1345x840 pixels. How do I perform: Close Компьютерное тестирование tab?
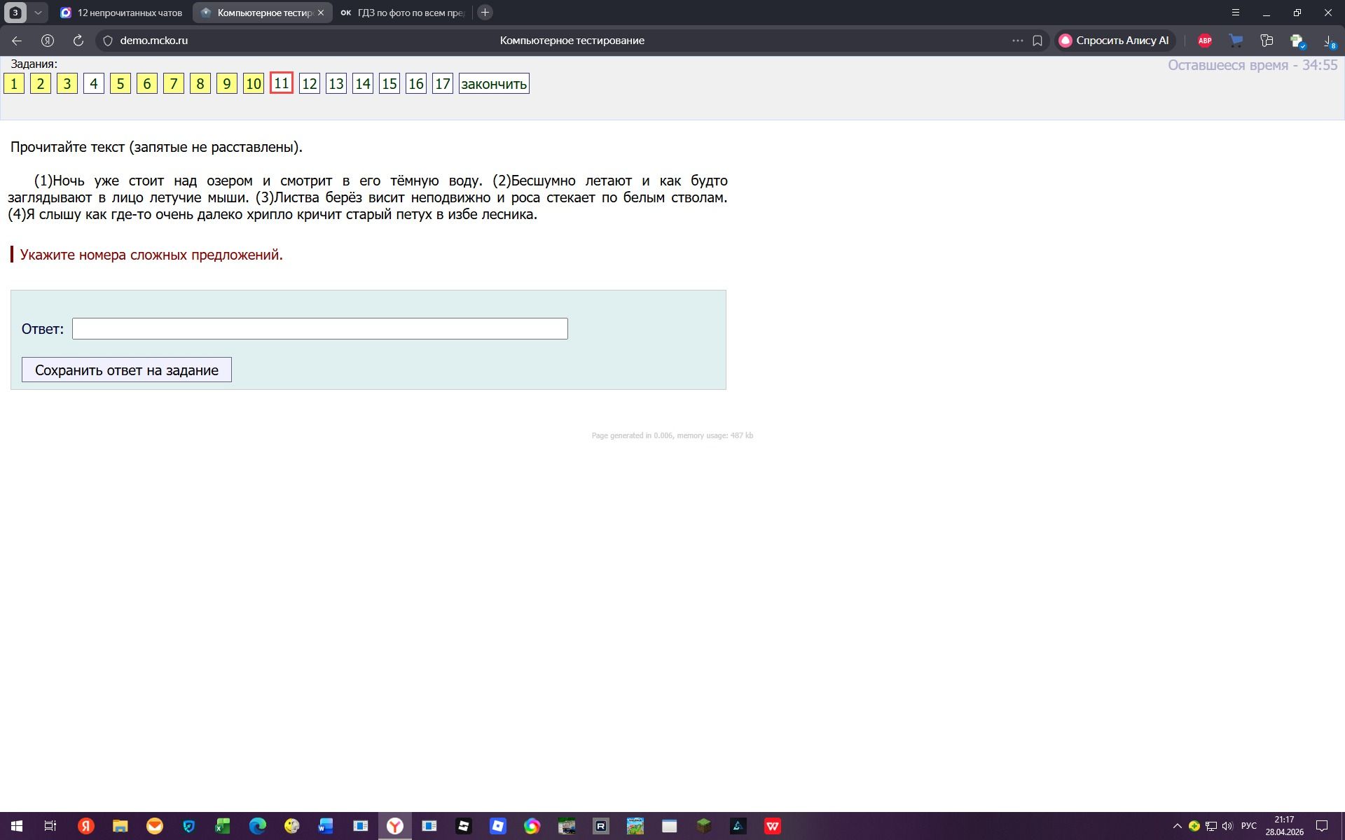321,13
